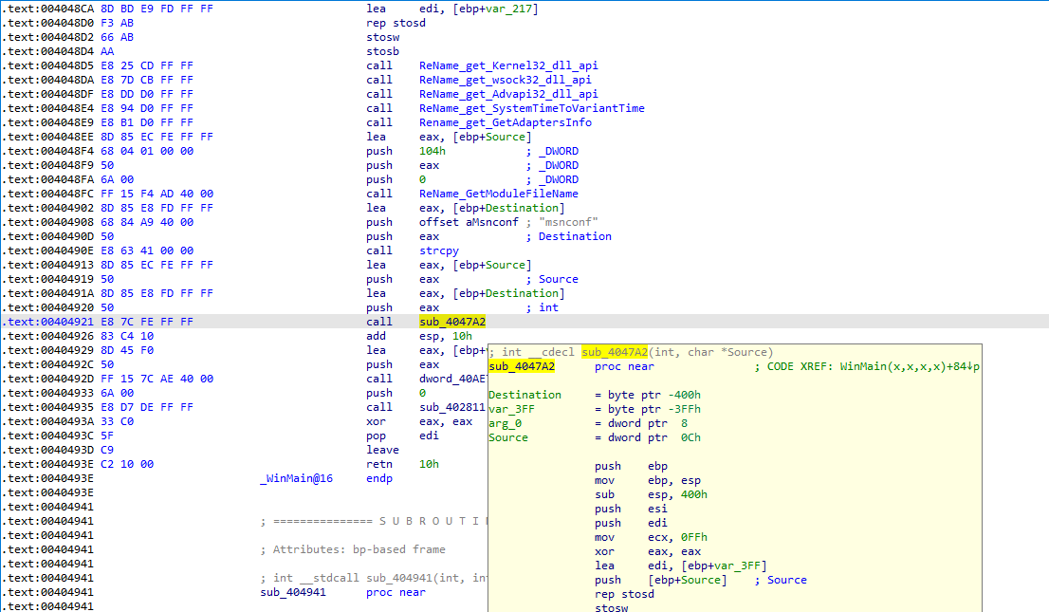Click '; Destination' comment at 0040490D

(569, 236)
